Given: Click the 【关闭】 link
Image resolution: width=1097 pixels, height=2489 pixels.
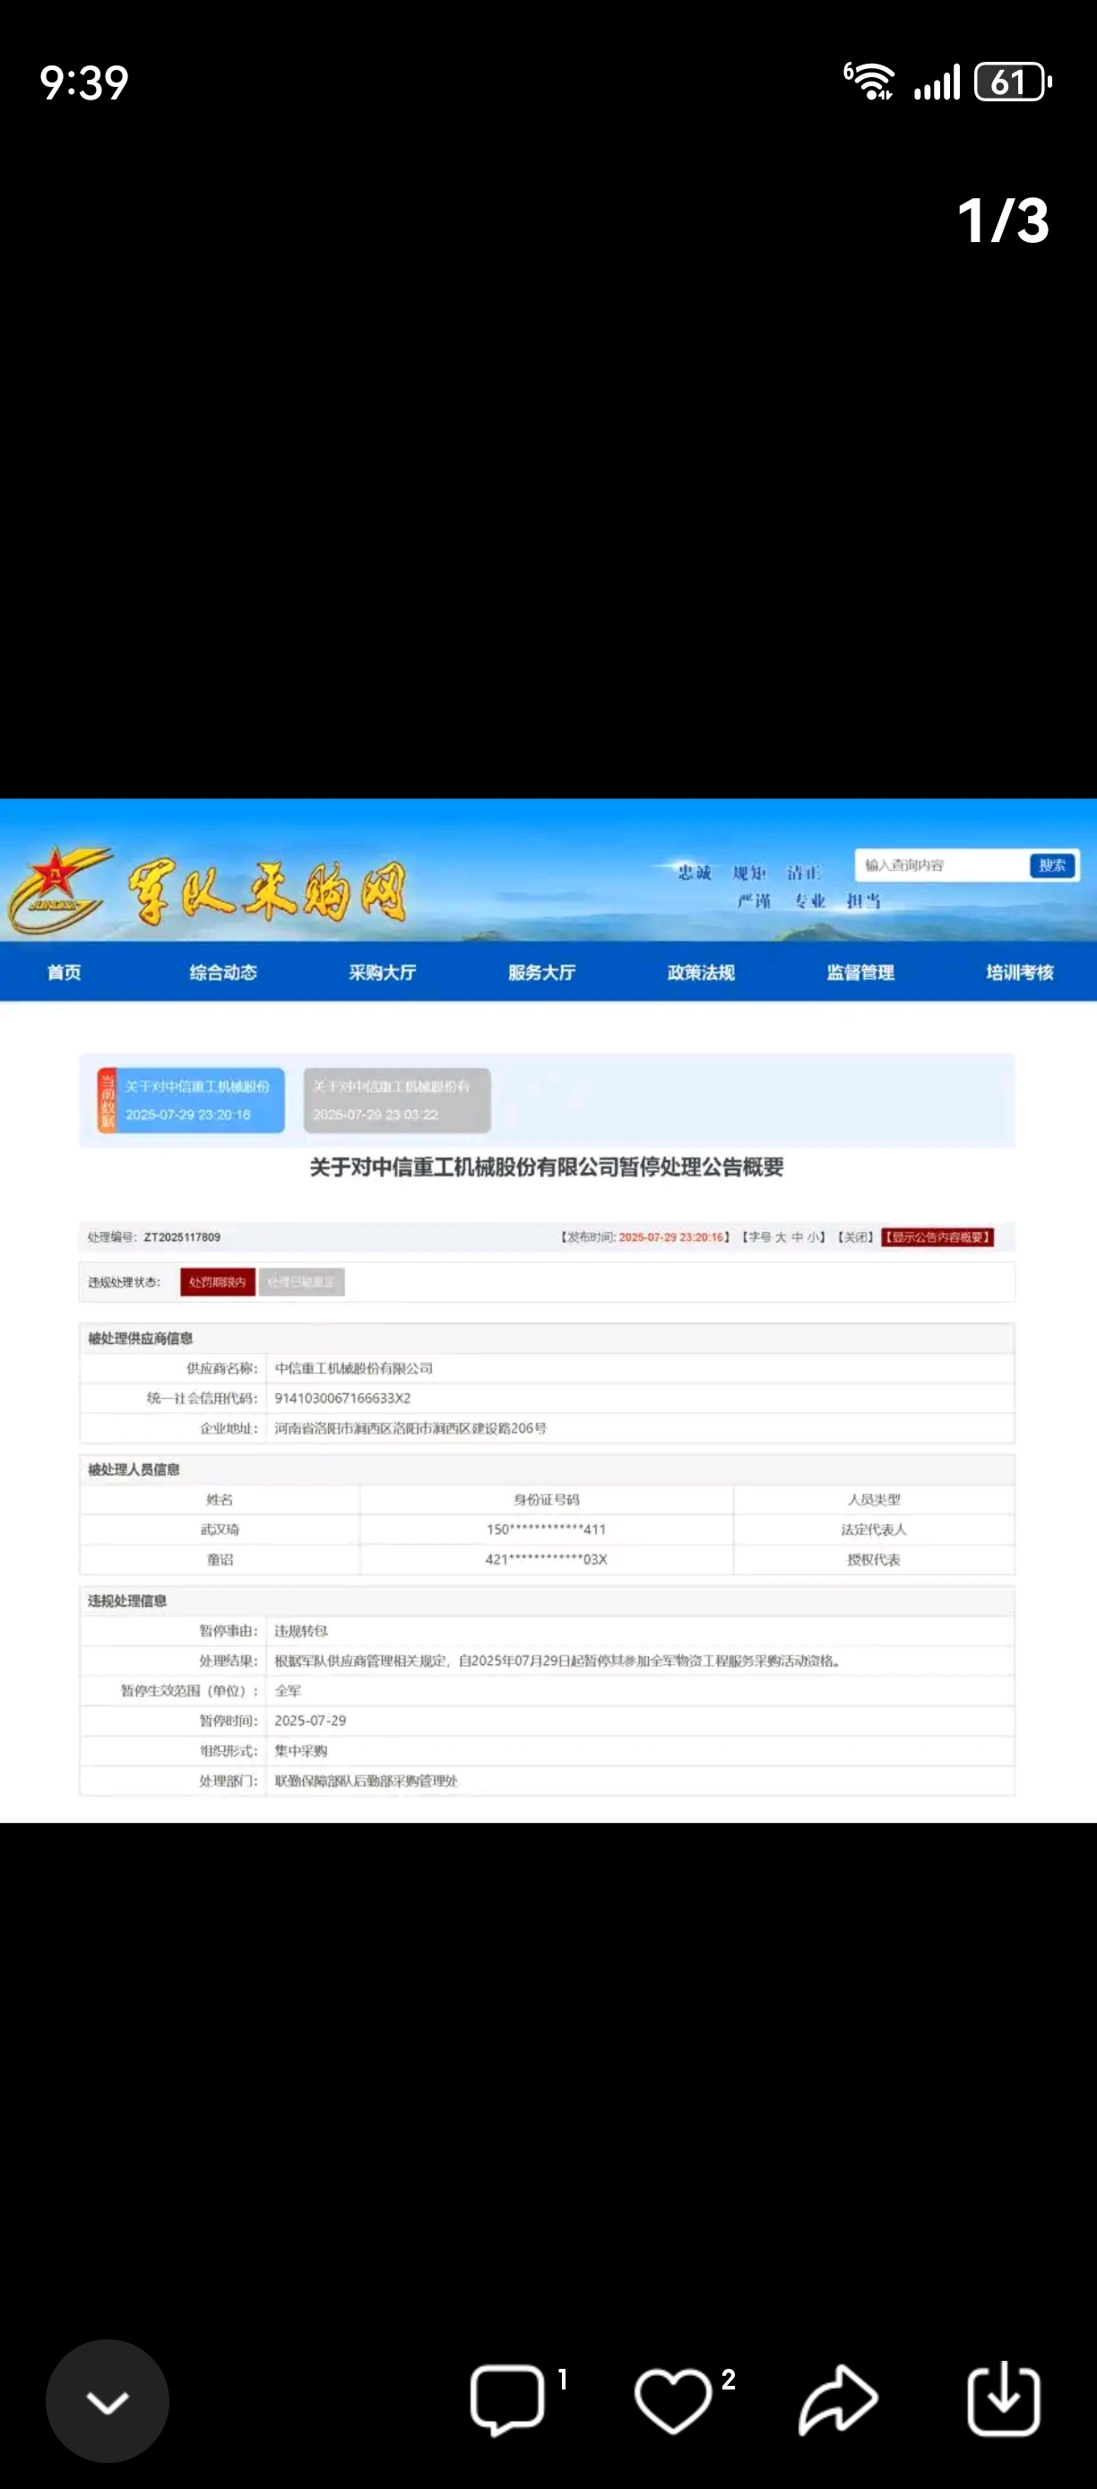Looking at the screenshot, I should (x=855, y=1236).
